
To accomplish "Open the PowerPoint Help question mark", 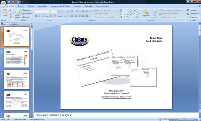I will click(200, 6).
